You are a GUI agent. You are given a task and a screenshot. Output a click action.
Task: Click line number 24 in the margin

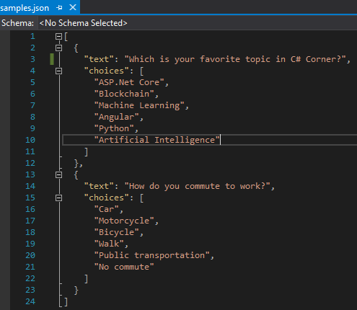30,301
